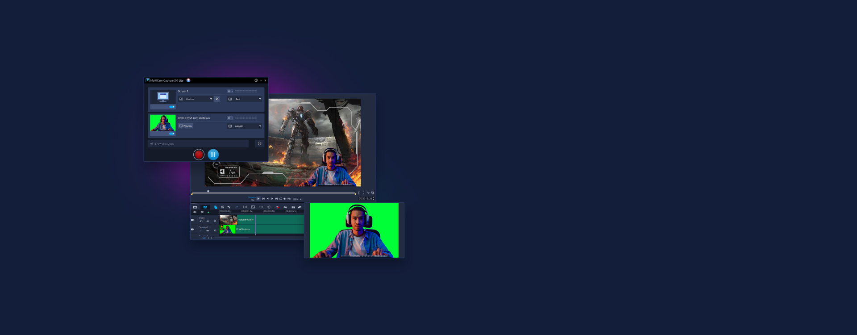The height and width of the screenshot is (335, 857).
Task: Click the stretch tool icon
Action: [x=261, y=207]
